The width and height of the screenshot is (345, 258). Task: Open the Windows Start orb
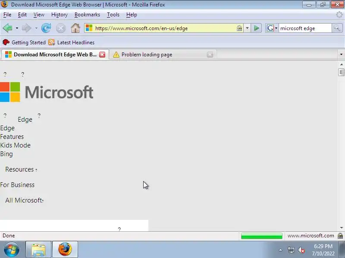11,250
